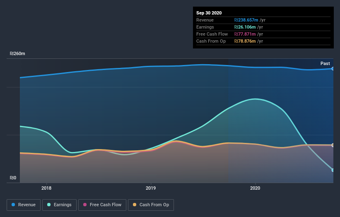Toggle the Revenue legend button
Viewport: 340px width, 217px height.
pyautogui.click(x=24, y=205)
